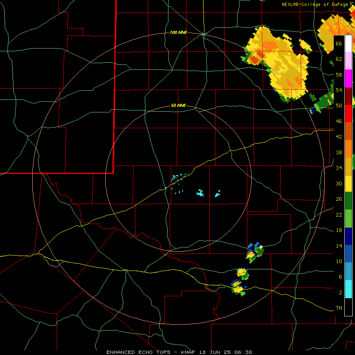Pick the magenta band in the color scale

tap(348, 78)
